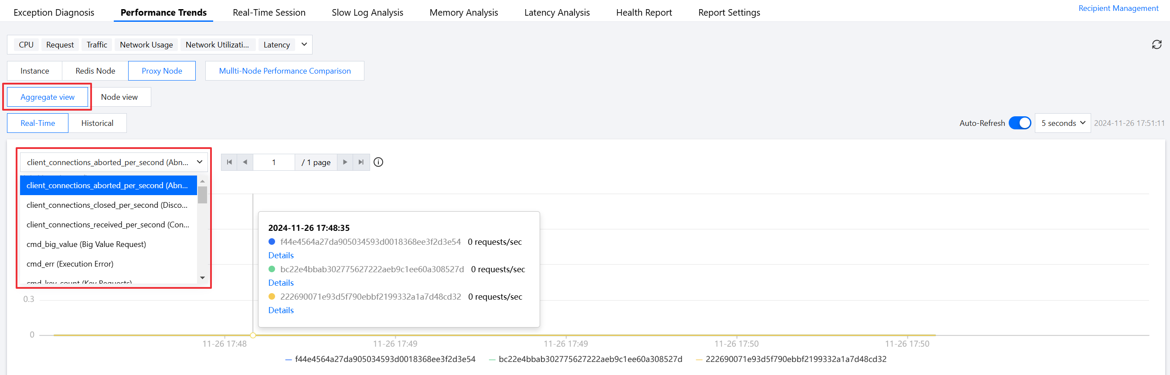
Task: Toggle bc22e4bb series in chart legend
Action: 589,359
